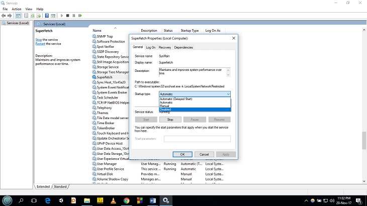Select the Task Scheduler service in the list
The width and height of the screenshot is (367, 206).
(x=108, y=97)
